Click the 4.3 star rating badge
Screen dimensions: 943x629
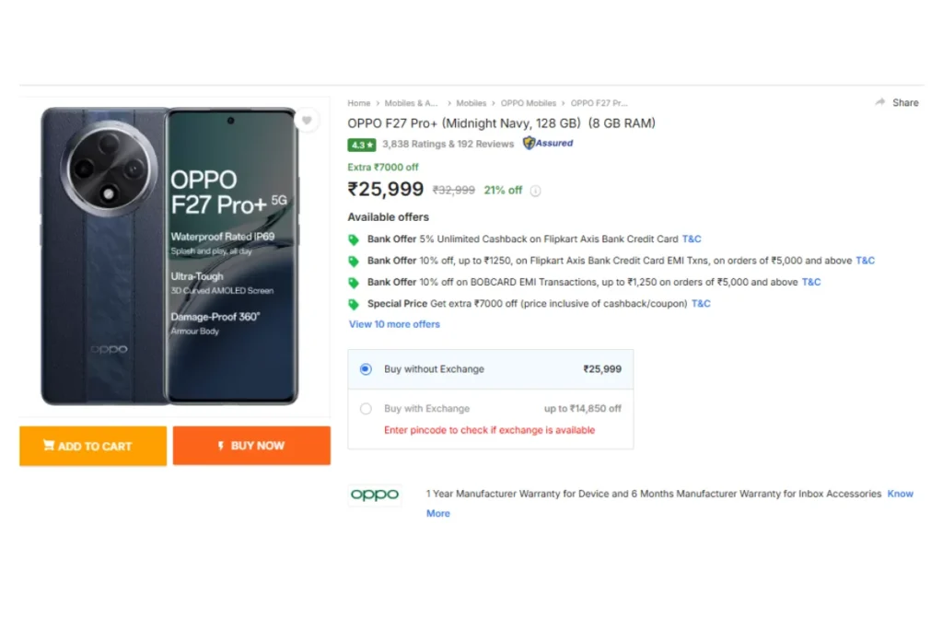tap(361, 145)
